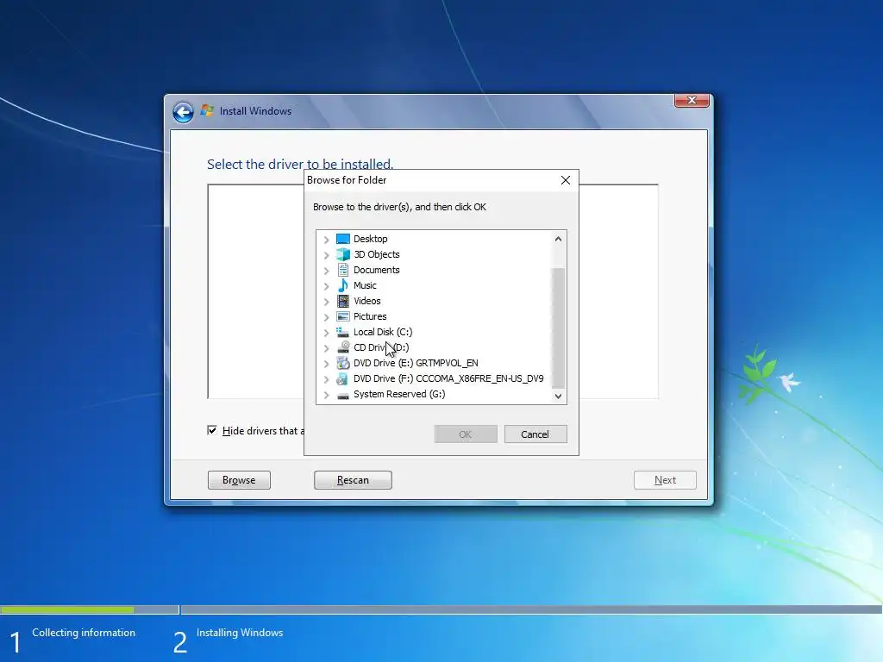Click the OK button
This screenshot has width=883, height=662.
466,434
